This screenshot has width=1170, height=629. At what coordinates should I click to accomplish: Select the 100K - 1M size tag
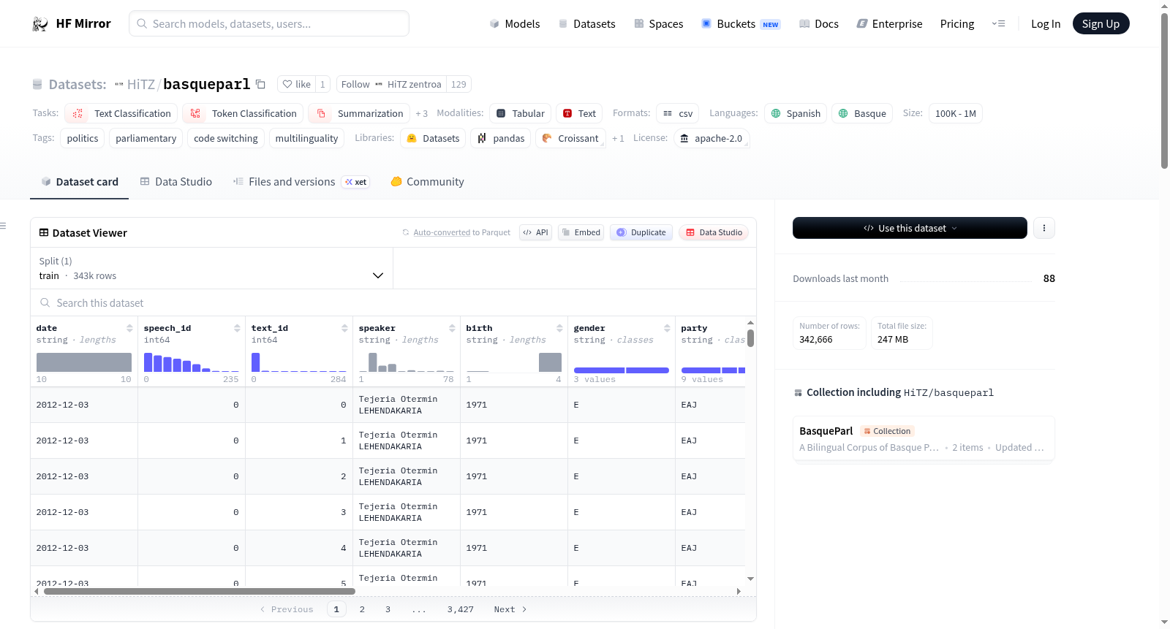pyautogui.click(x=956, y=113)
